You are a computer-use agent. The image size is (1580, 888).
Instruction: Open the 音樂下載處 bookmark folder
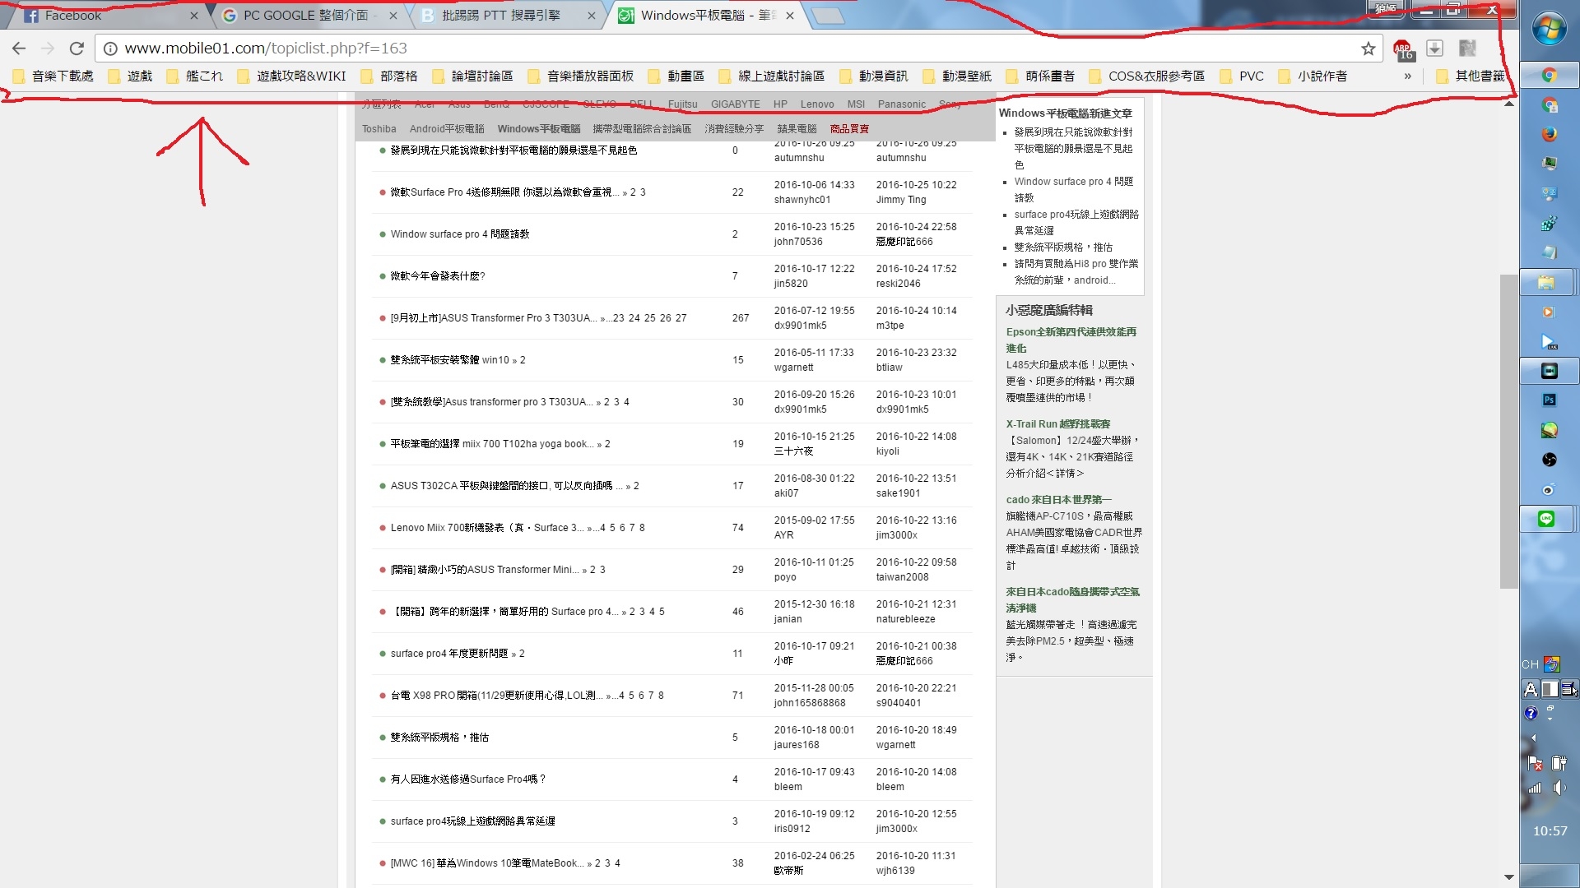[x=53, y=76]
